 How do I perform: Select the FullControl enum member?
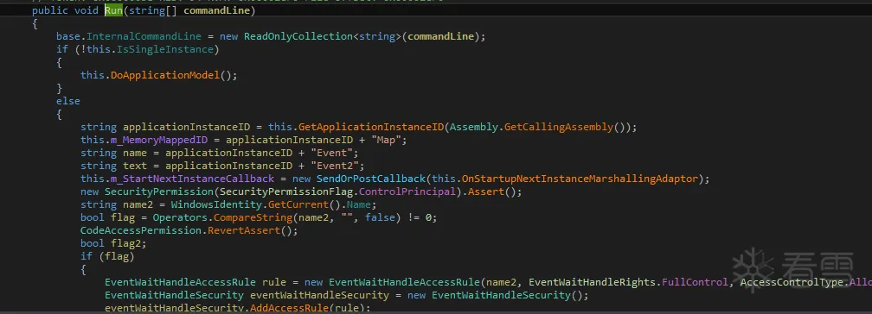[694, 282]
